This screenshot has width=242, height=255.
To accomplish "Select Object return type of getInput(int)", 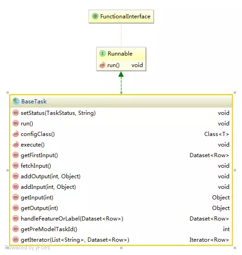I will click(221, 198).
